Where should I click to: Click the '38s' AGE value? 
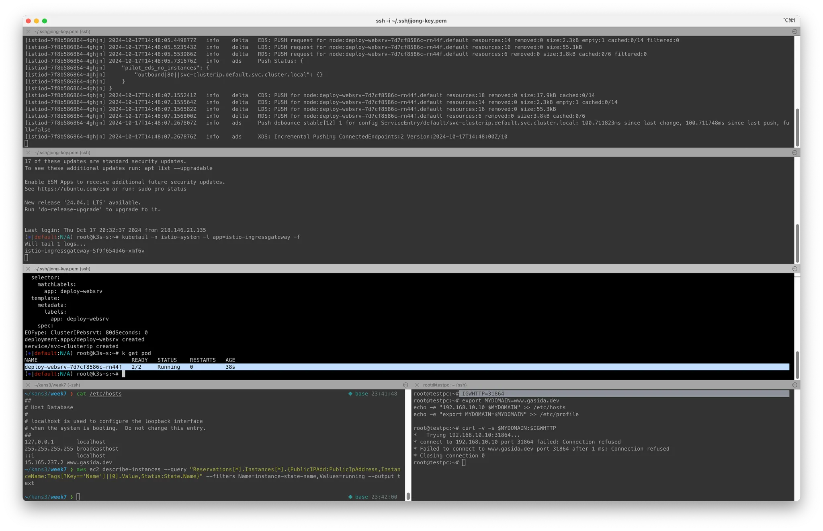click(x=230, y=367)
